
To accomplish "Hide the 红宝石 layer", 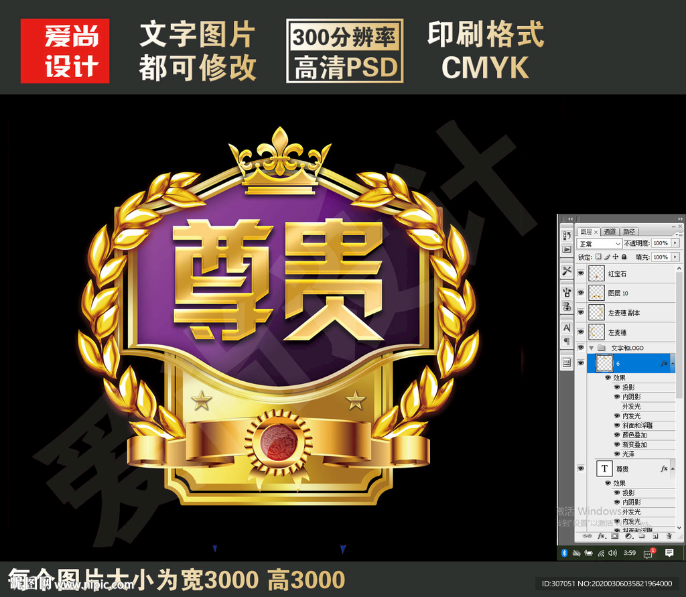I will [581, 273].
